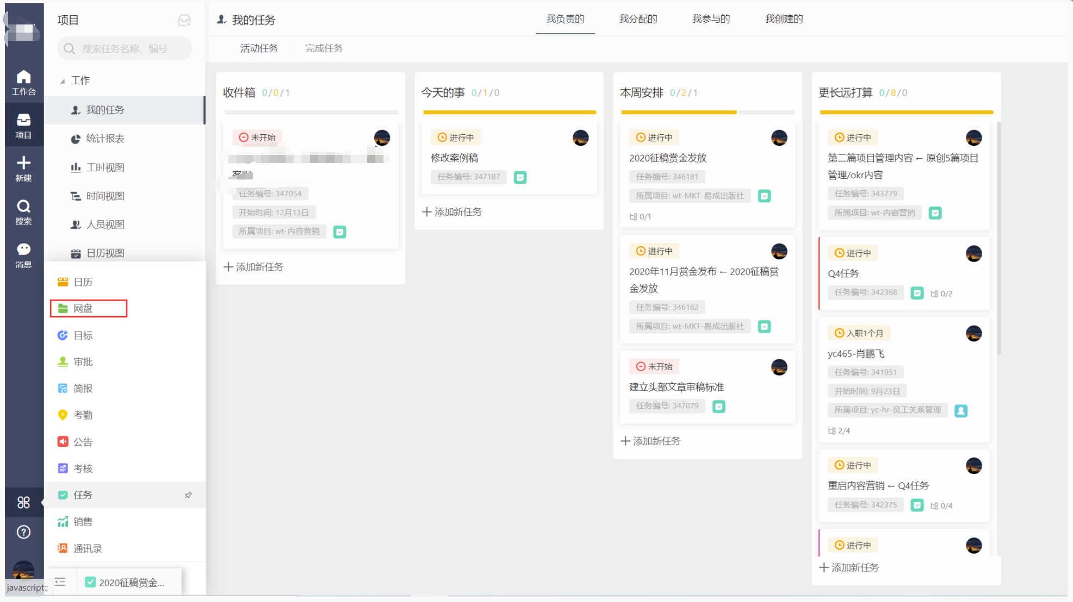
Task: Collapse the 工作 tree section
Action: click(63, 81)
